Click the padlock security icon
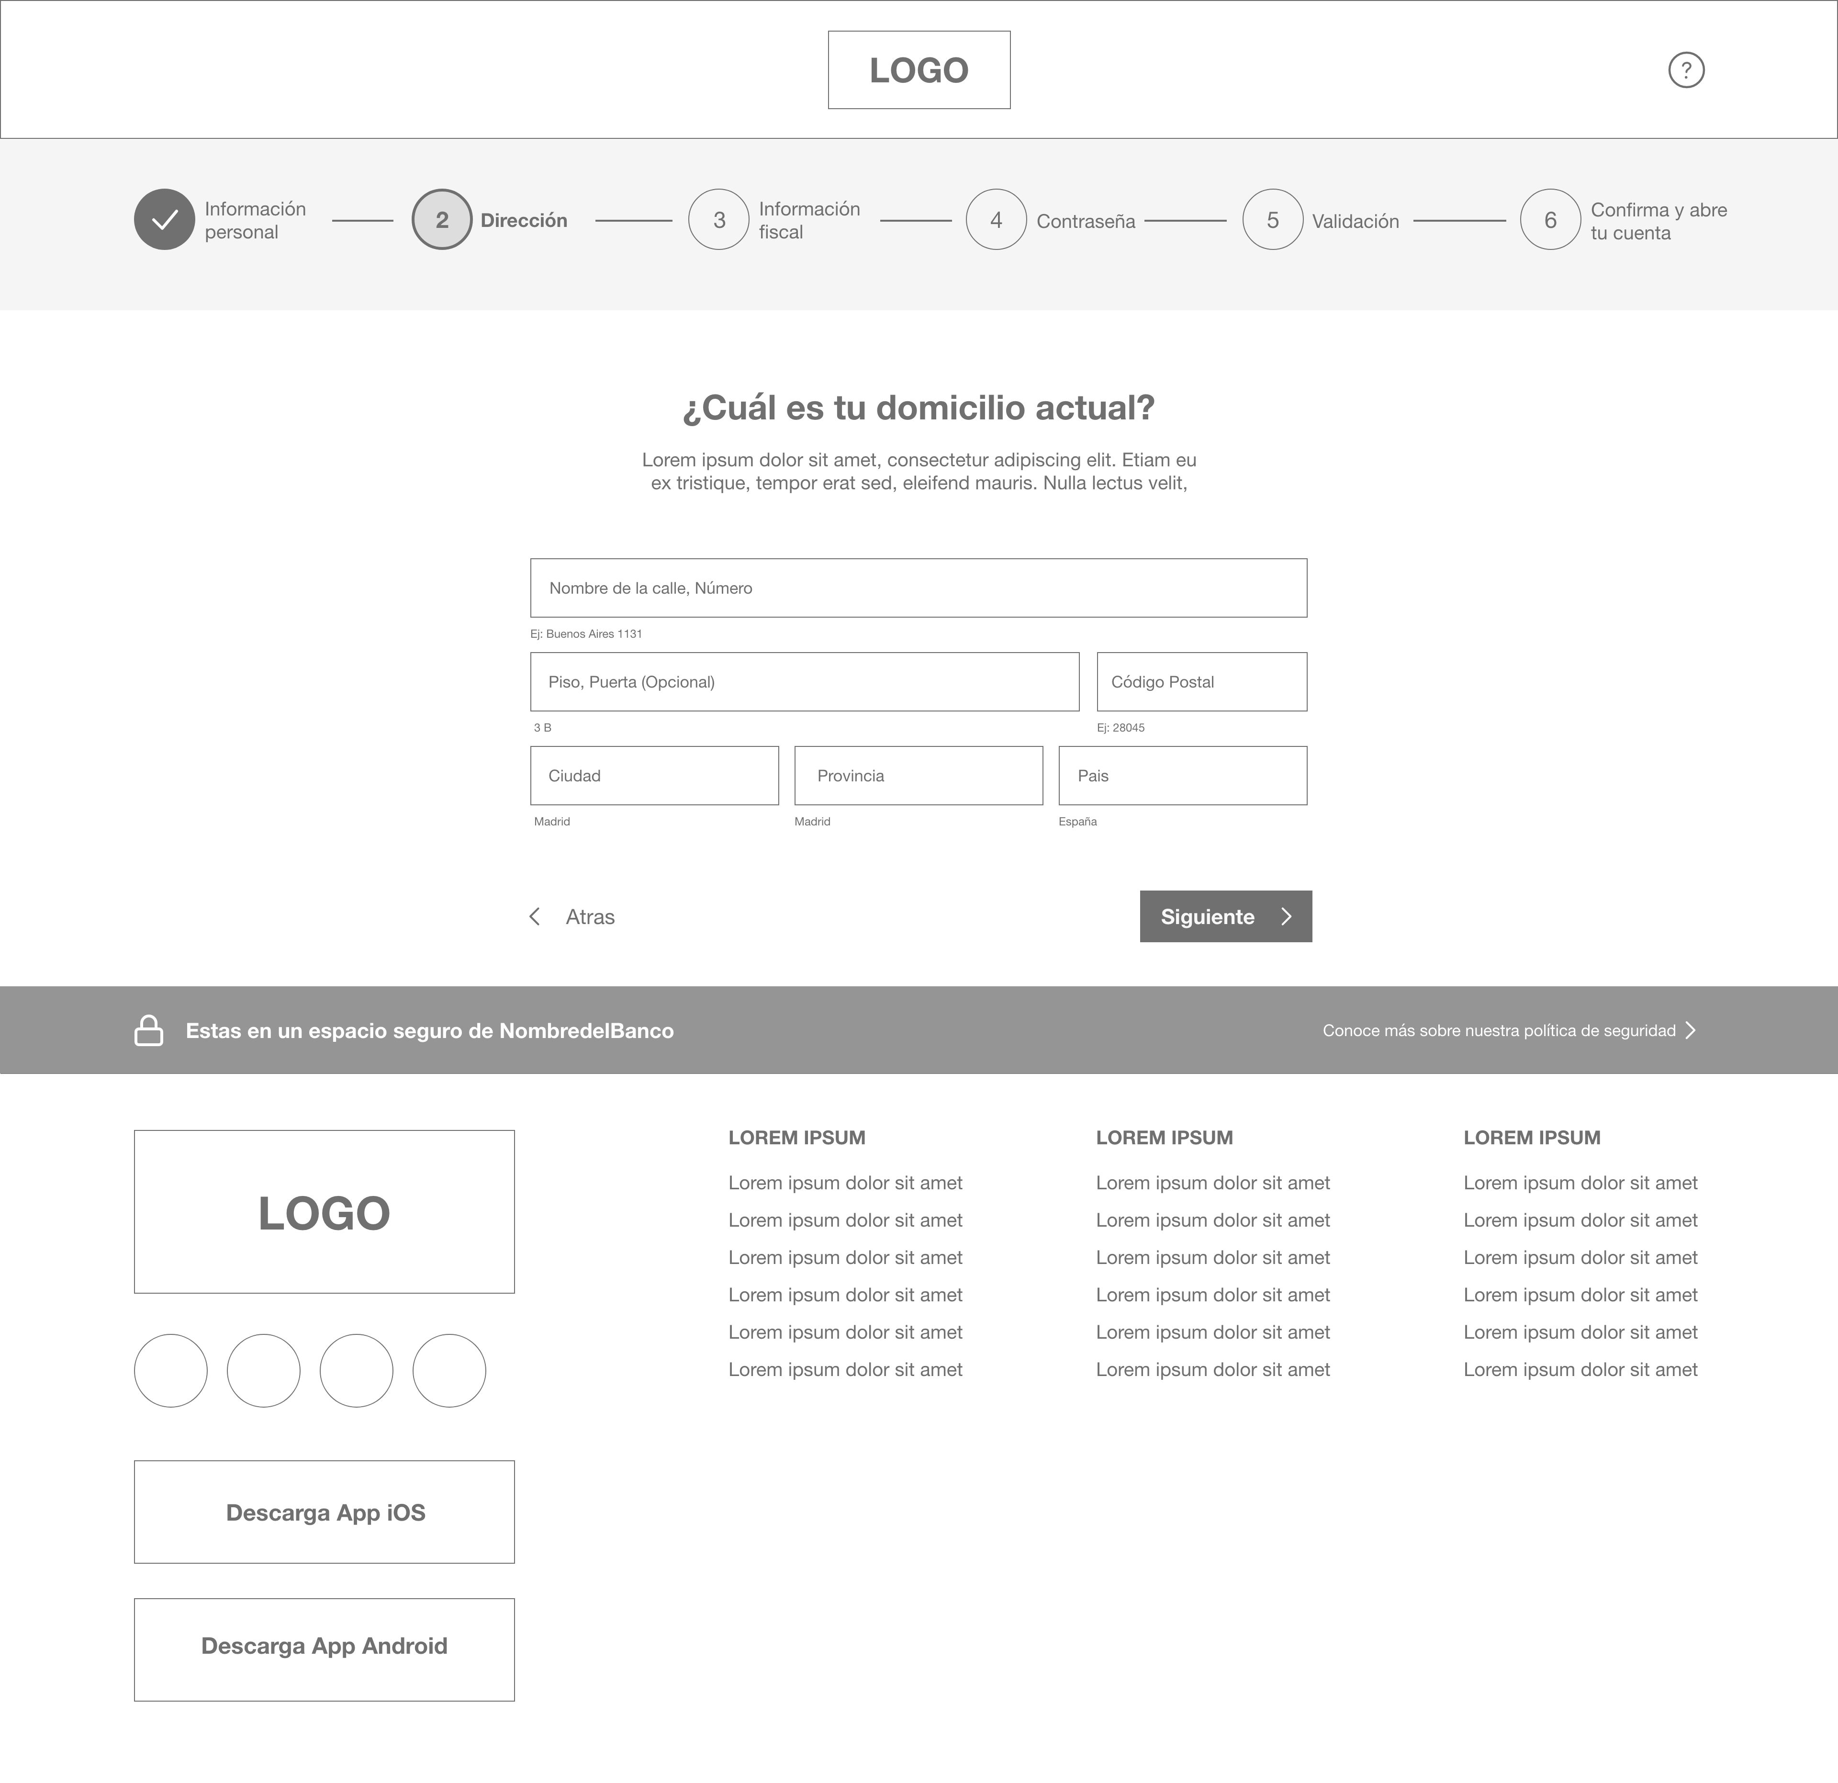 click(x=149, y=1030)
